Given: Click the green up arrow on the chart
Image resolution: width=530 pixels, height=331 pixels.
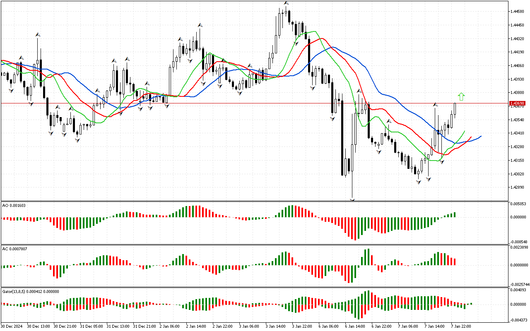Looking at the screenshot, I should (461, 97).
